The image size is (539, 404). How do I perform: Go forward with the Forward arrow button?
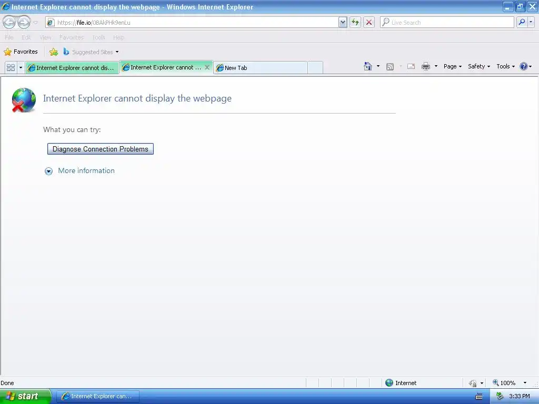(24, 22)
